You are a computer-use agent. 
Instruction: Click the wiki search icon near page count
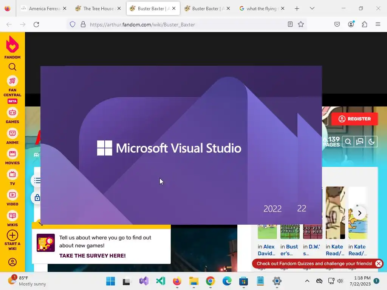tap(348, 142)
